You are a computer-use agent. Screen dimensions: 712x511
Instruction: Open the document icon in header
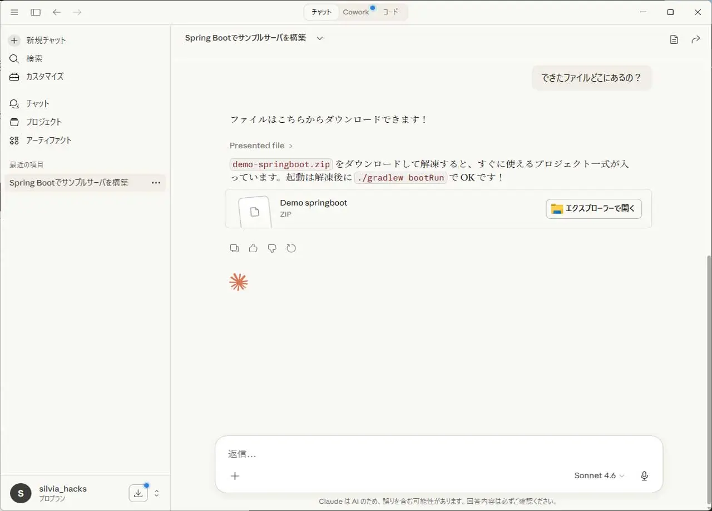tap(674, 39)
